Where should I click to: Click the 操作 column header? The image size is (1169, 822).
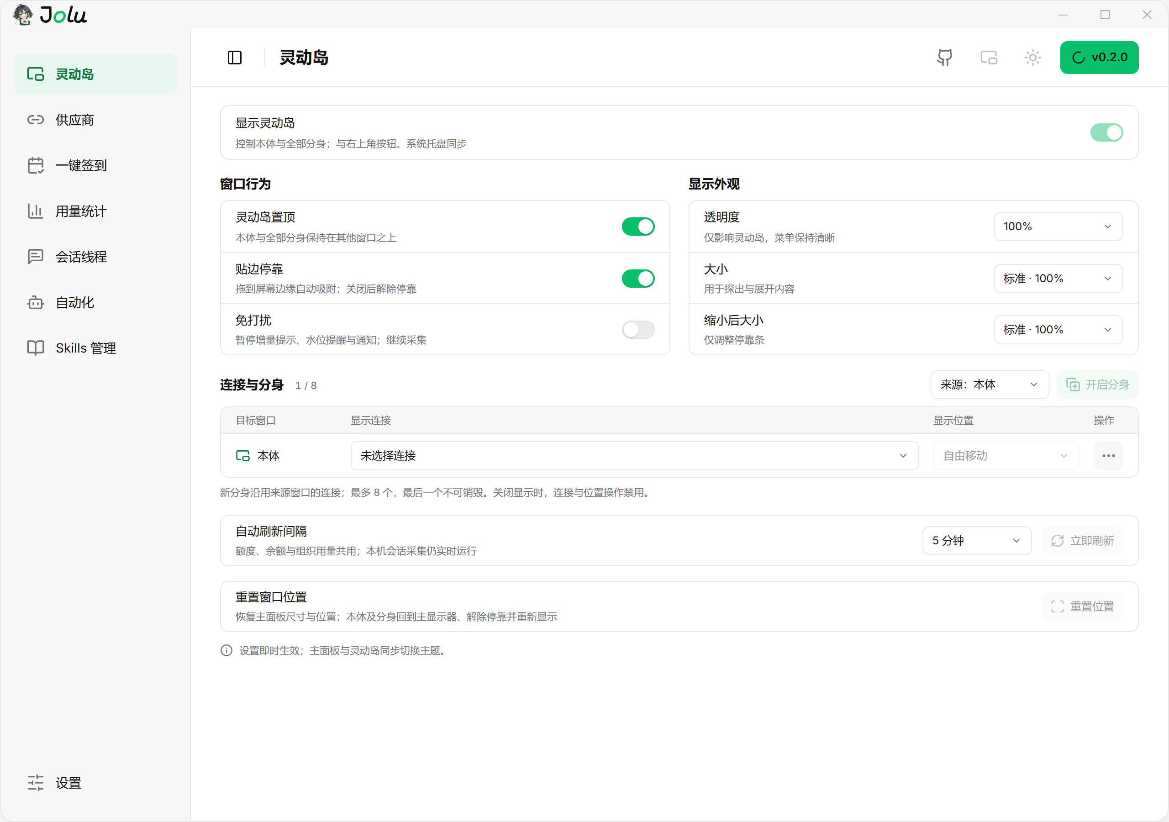point(1104,421)
